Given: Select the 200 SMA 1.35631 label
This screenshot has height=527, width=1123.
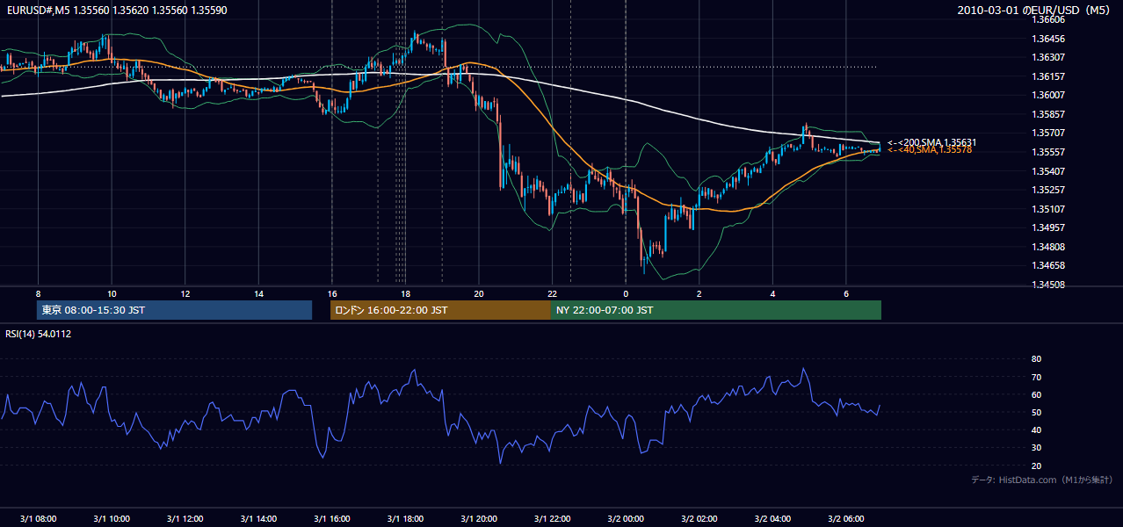Looking at the screenshot, I should click(932, 142).
